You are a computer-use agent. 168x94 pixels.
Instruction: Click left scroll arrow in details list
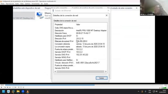[x=55, y=72]
